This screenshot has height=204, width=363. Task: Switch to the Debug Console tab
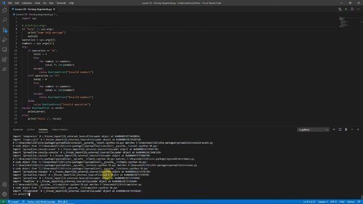coord(60,130)
